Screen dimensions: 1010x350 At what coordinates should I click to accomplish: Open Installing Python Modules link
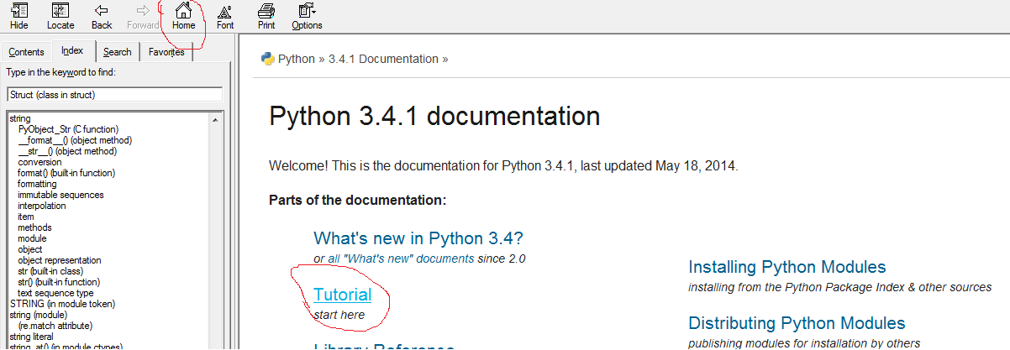(787, 267)
